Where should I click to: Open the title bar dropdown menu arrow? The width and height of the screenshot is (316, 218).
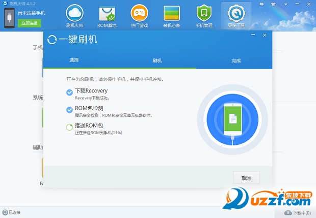[x=285, y=4]
